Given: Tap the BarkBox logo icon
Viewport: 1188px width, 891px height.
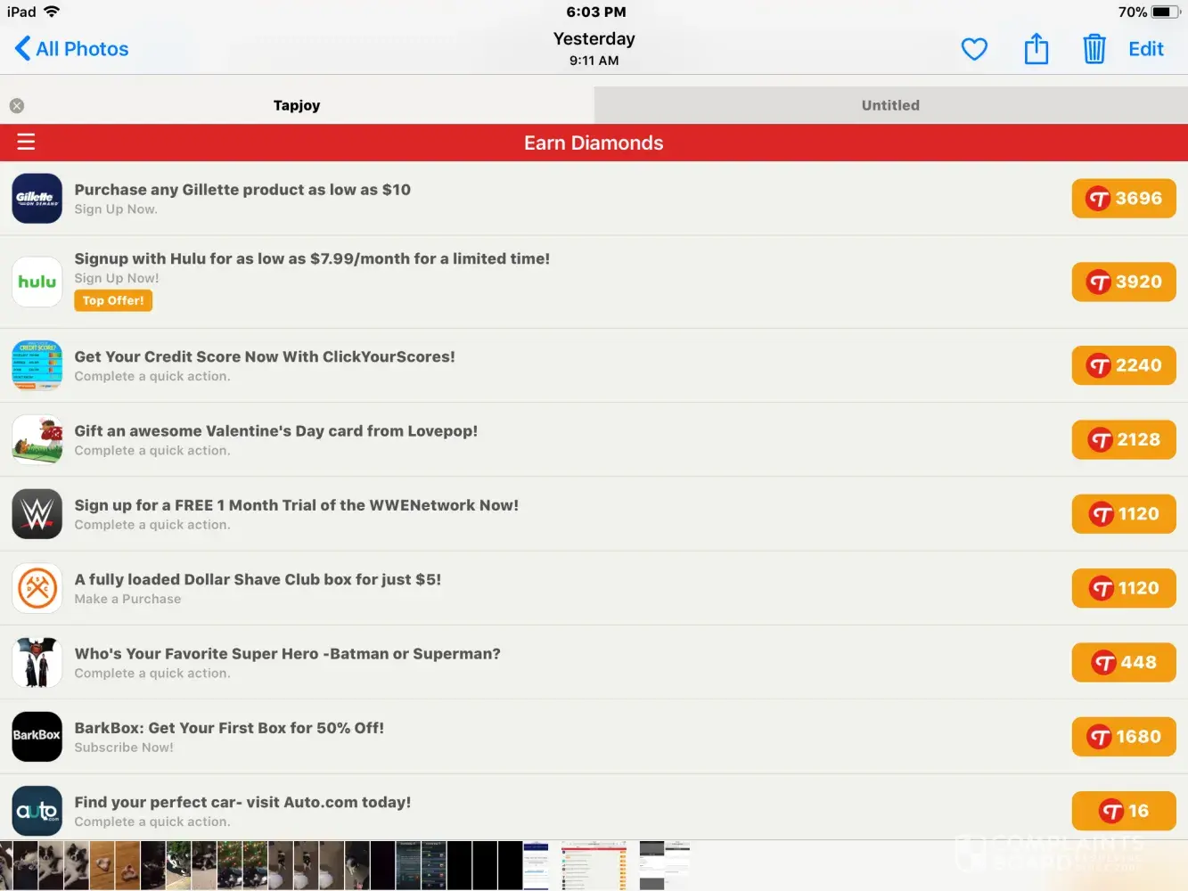Looking at the screenshot, I should [x=37, y=737].
